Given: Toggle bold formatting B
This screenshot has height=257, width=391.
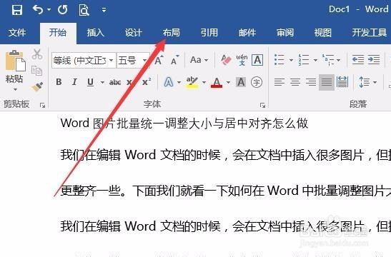Looking at the screenshot, I should 59,82.
